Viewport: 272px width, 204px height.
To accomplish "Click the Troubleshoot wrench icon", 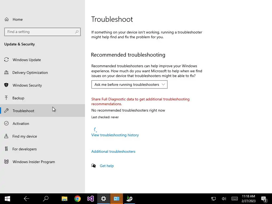I will pyautogui.click(x=6, y=110).
